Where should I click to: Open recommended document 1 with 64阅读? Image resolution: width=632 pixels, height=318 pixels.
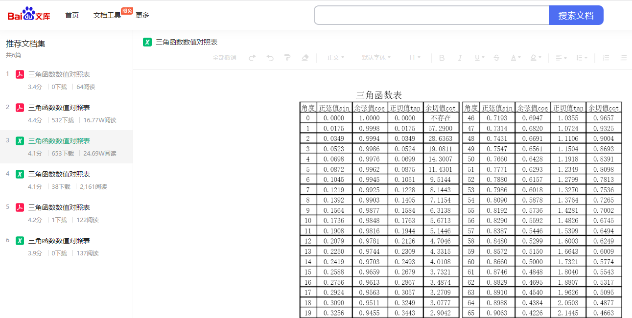pyautogui.click(x=66, y=80)
